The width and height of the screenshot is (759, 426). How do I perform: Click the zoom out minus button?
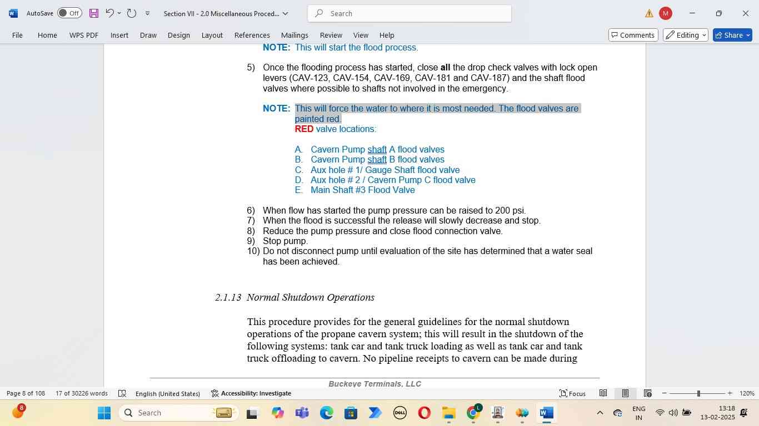pyautogui.click(x=664, y=393)
